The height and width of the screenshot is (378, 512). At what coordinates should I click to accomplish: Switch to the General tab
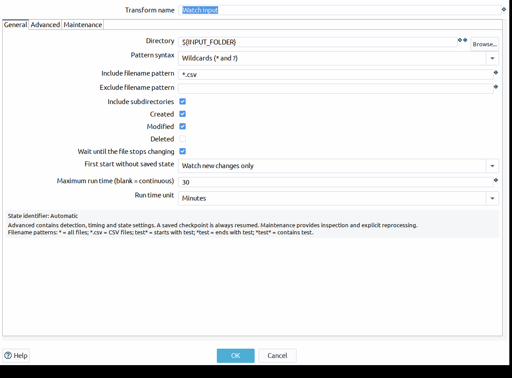tap(15, 25)
